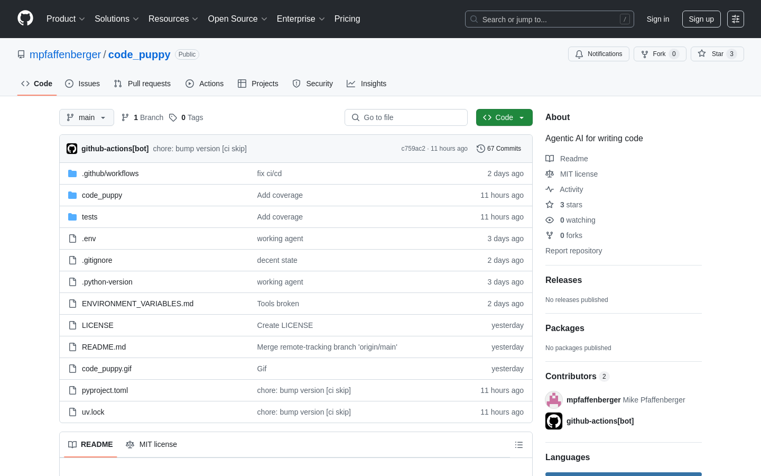Click the languages bar under Languages
Viewport: 761px width, 476px height.
[624, 474]
